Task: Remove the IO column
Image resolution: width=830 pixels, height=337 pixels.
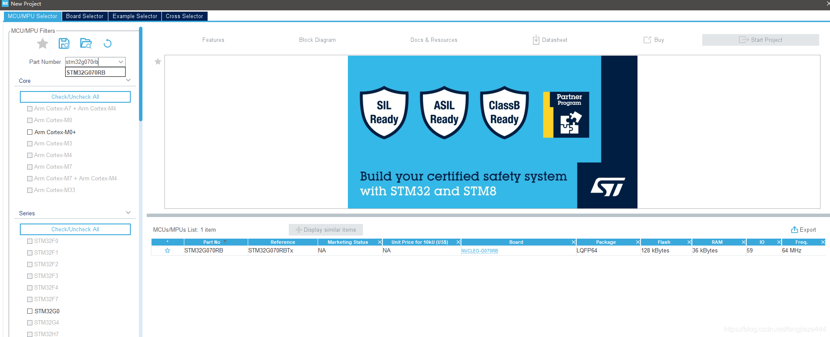Action: (x=779, y=242)
